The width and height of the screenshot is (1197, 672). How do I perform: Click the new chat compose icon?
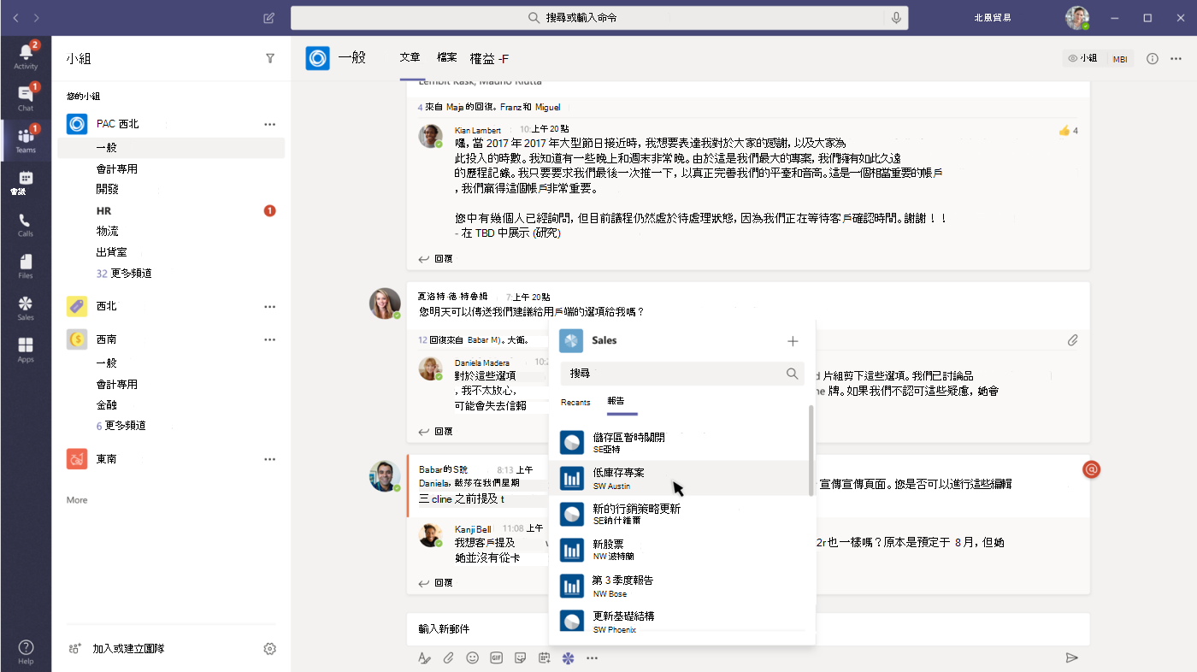tap(269, 17)
